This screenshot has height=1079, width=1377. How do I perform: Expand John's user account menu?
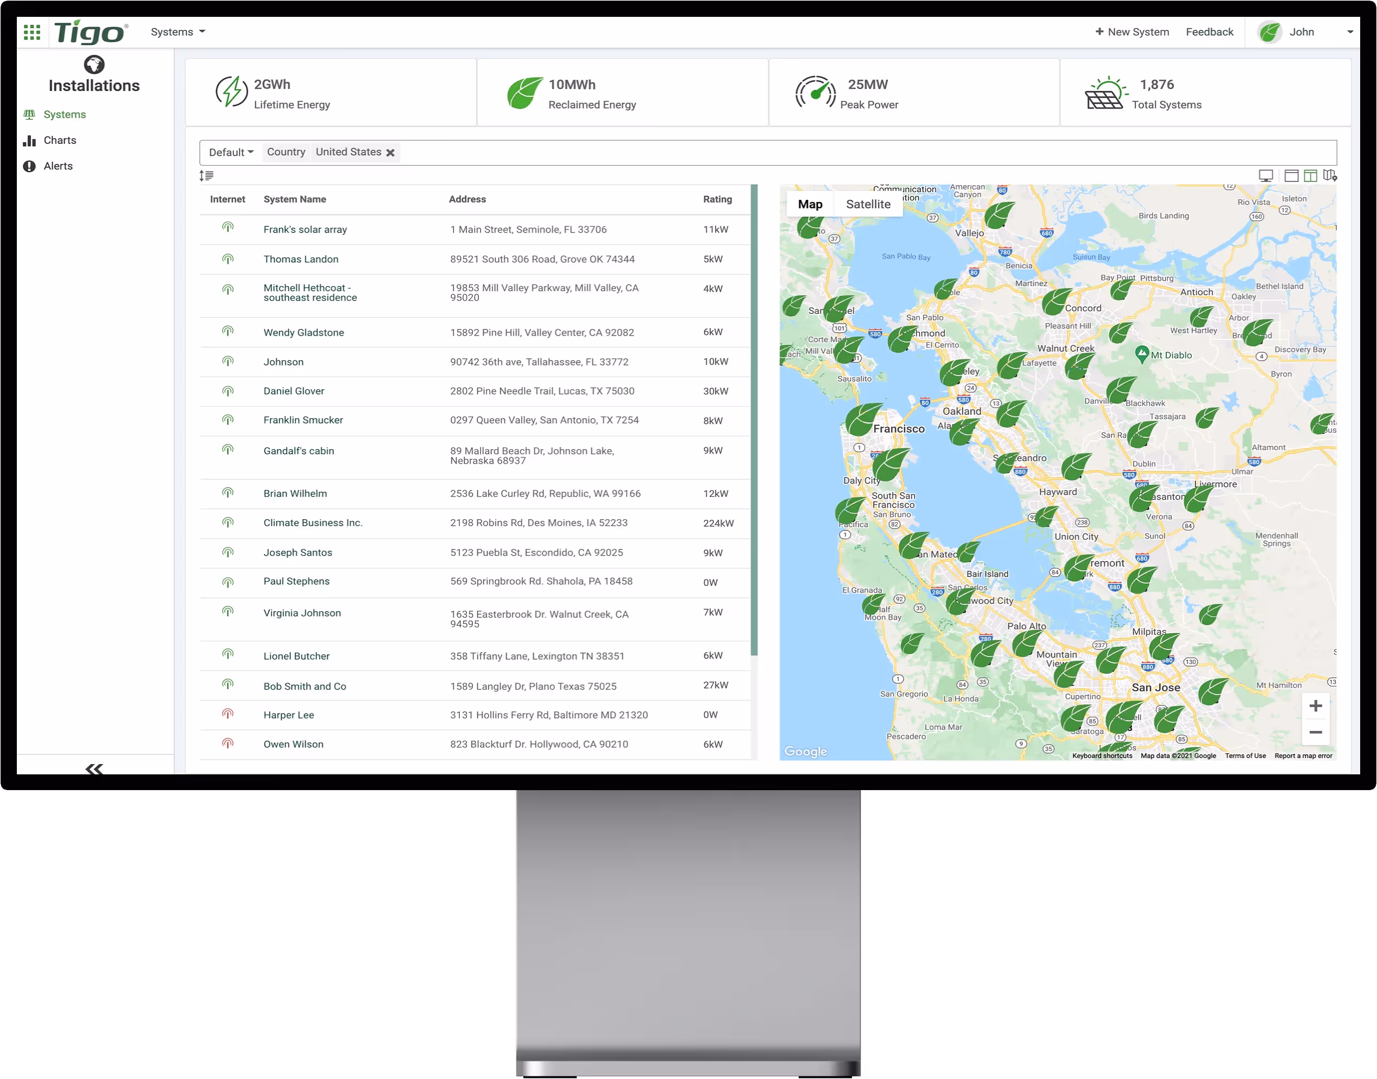(x=1349, y=32)
